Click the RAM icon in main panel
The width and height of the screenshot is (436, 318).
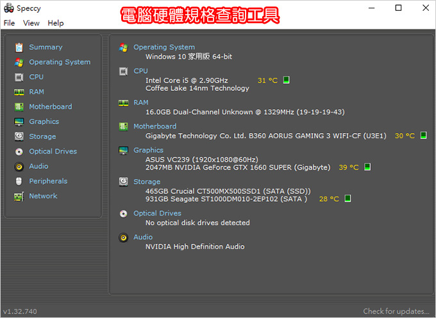point(124,103)
